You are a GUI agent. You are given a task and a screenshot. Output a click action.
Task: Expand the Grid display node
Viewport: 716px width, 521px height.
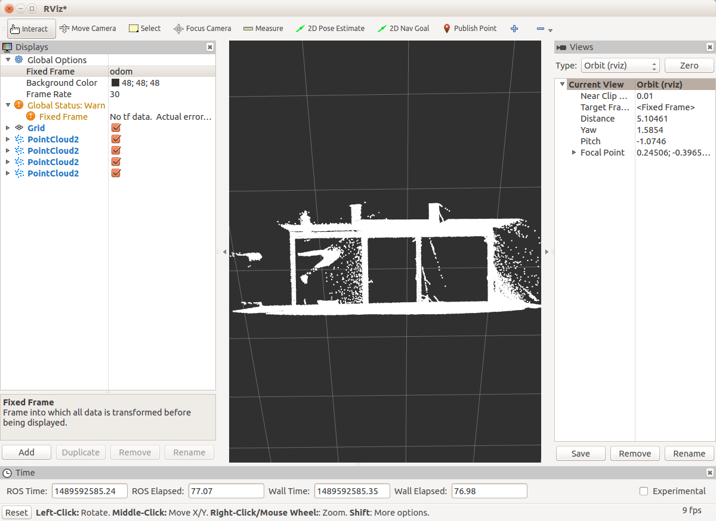[8, 128]
